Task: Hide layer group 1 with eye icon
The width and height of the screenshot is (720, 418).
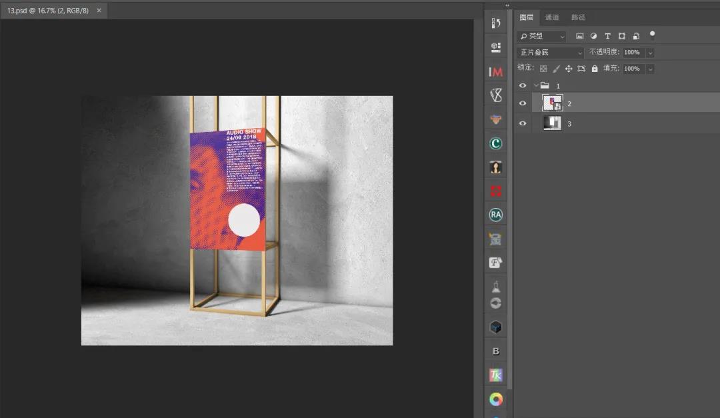Action: pos(523,85)
